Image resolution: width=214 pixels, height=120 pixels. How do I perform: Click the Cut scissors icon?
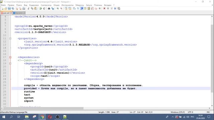click(x=28, y=9)
